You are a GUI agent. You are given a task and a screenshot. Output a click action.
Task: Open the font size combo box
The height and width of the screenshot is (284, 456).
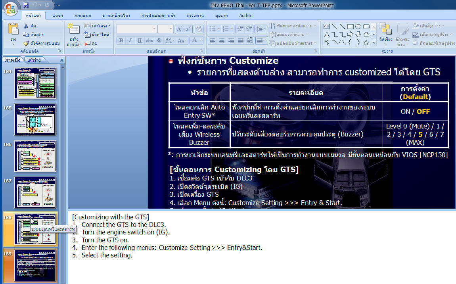[x=165, y=29]
